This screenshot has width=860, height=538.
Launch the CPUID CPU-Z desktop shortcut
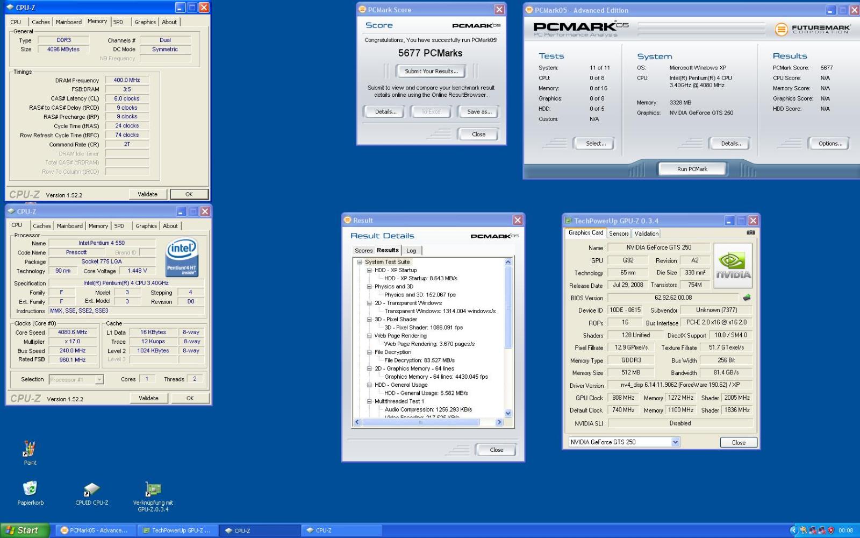pyautogui.click(x=92, y=493)
